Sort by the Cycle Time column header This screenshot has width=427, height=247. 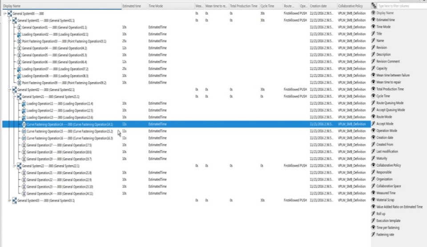click(271, 6)
